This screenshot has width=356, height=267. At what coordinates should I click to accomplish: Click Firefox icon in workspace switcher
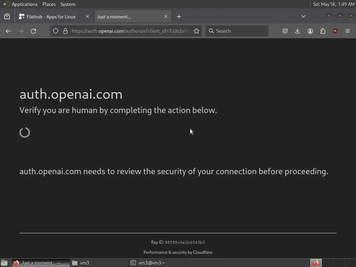point(316,263)
